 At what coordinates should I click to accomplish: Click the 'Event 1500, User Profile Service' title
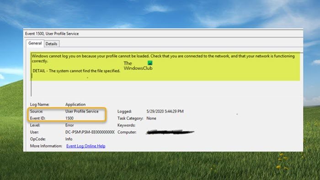point(52,34)
